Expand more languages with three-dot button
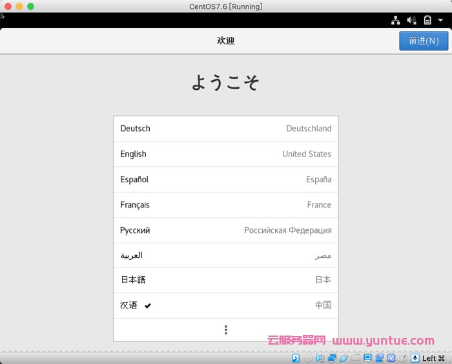The width and height of the screenshot is (452, 364). pyautogui.click(x=225, y=330)
